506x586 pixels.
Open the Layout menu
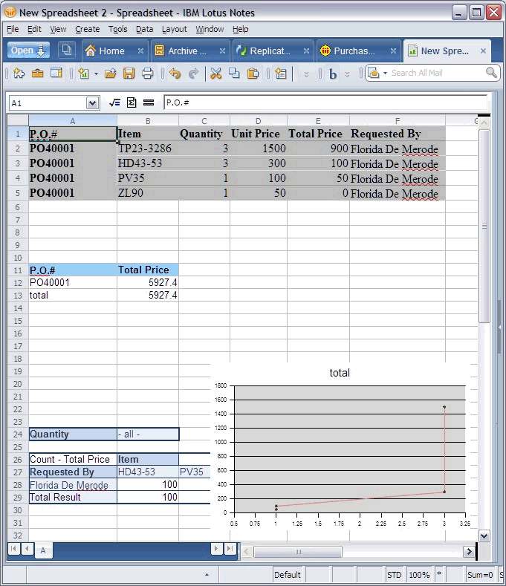[x=175, y=29]
